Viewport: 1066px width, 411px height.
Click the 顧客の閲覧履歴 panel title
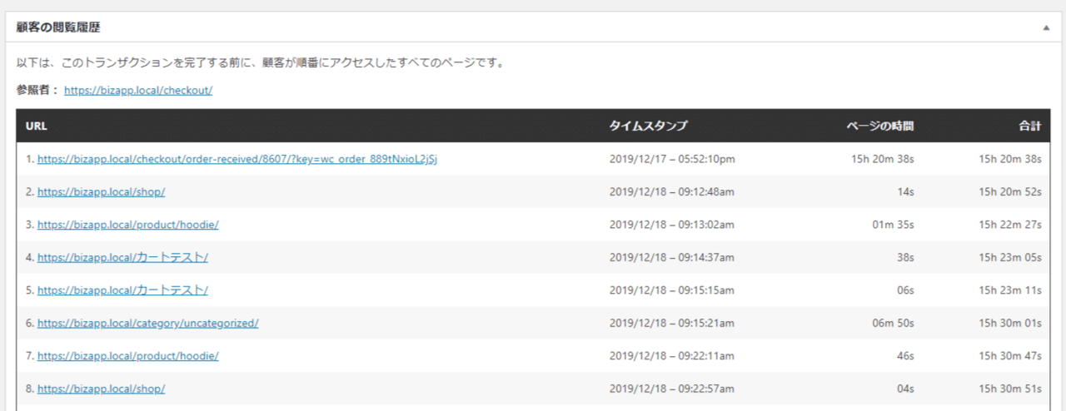(58, 27)
